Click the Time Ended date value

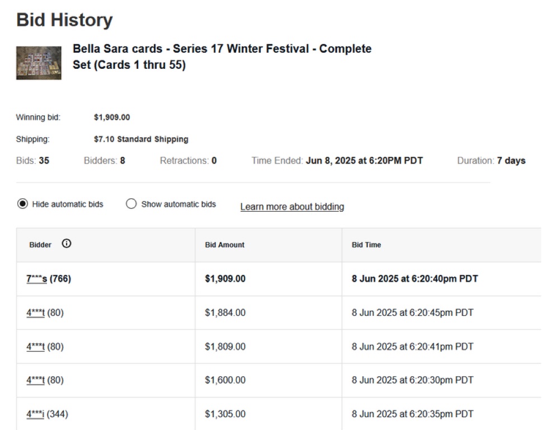pyautogui.click(x=364, y=161)
